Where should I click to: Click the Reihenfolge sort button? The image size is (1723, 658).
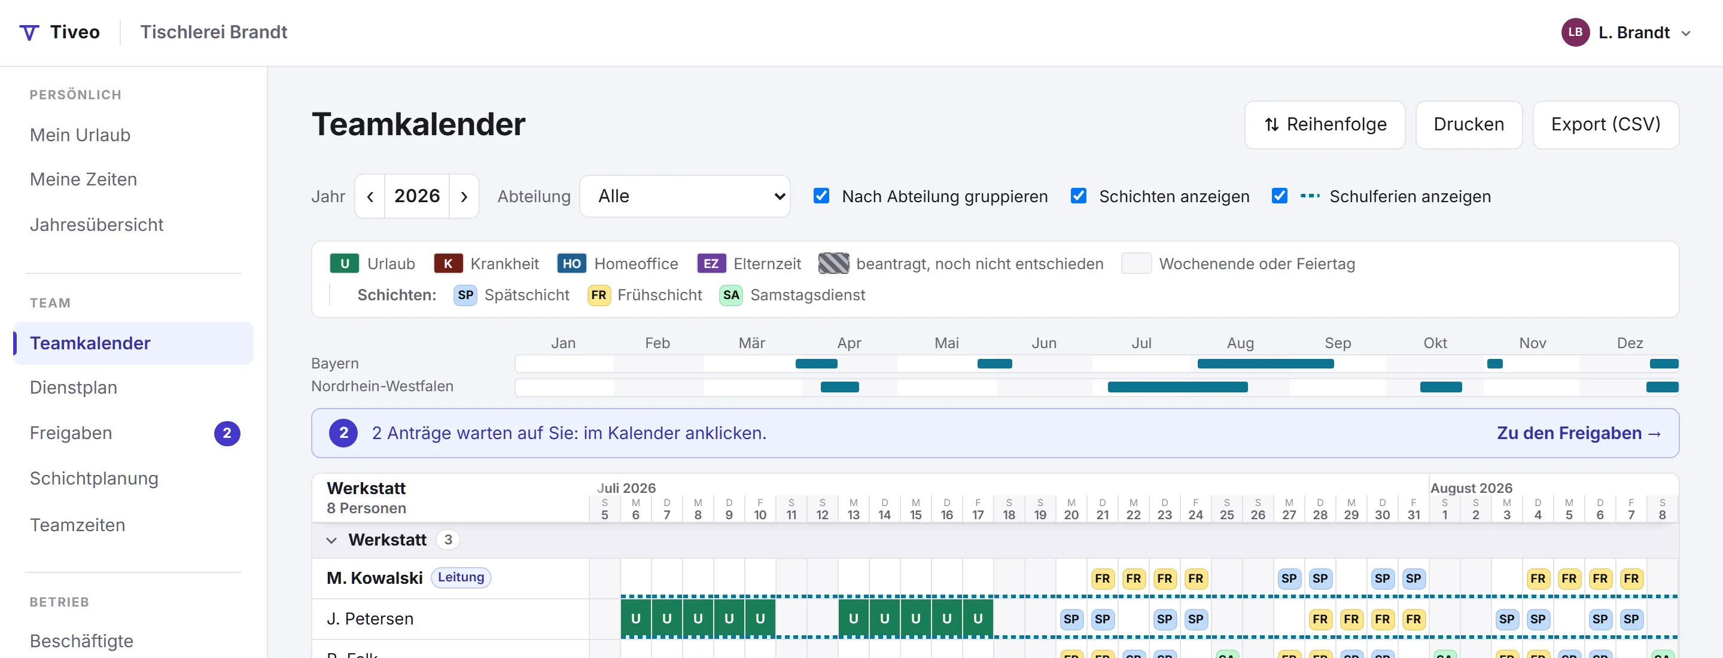point(1325,125)
